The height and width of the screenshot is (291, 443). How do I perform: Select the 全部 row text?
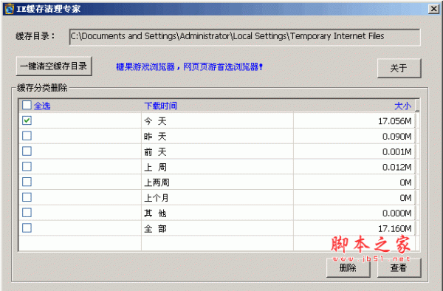155,228
